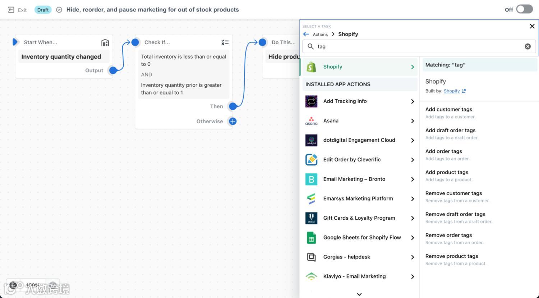Expand Edit Order by Cleverific chevron
This screenshot has width=539, height=298.
point(413,160)
